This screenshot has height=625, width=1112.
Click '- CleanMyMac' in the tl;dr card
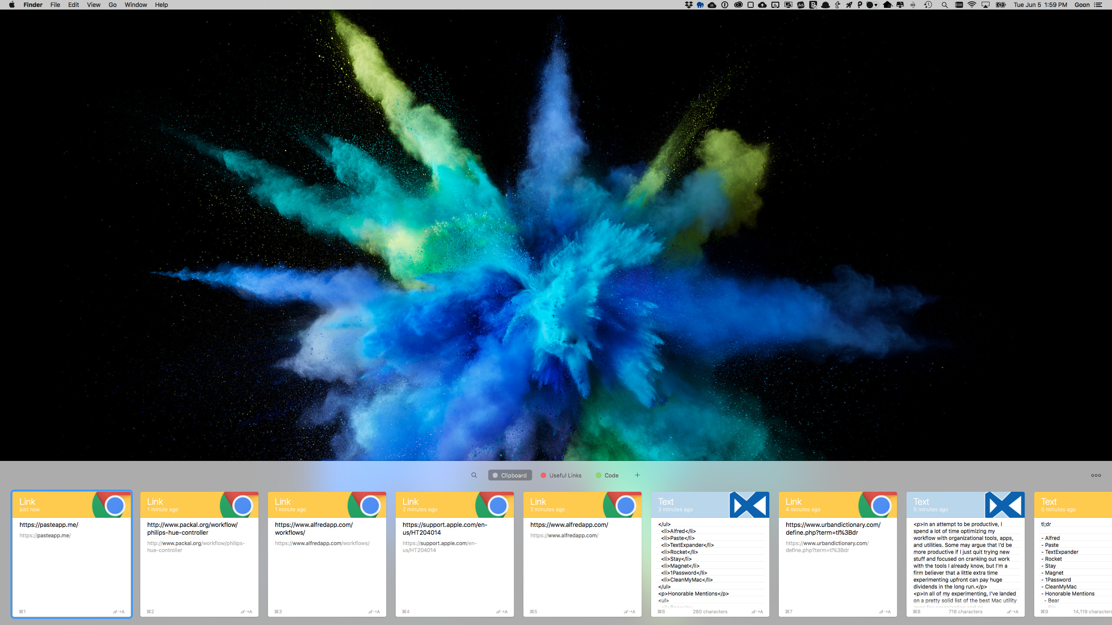pos(1059,587)
